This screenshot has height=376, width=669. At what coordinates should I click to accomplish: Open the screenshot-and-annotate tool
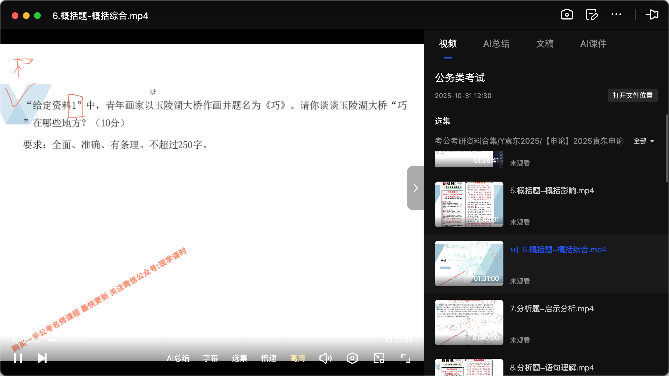[592, 14]
